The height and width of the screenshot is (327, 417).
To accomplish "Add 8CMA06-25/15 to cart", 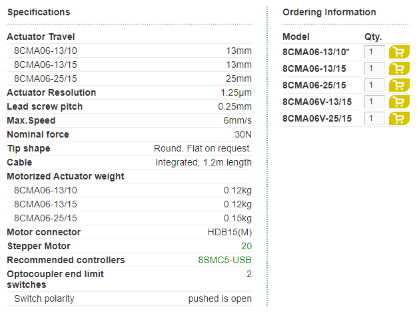I will tap(399, 85).
